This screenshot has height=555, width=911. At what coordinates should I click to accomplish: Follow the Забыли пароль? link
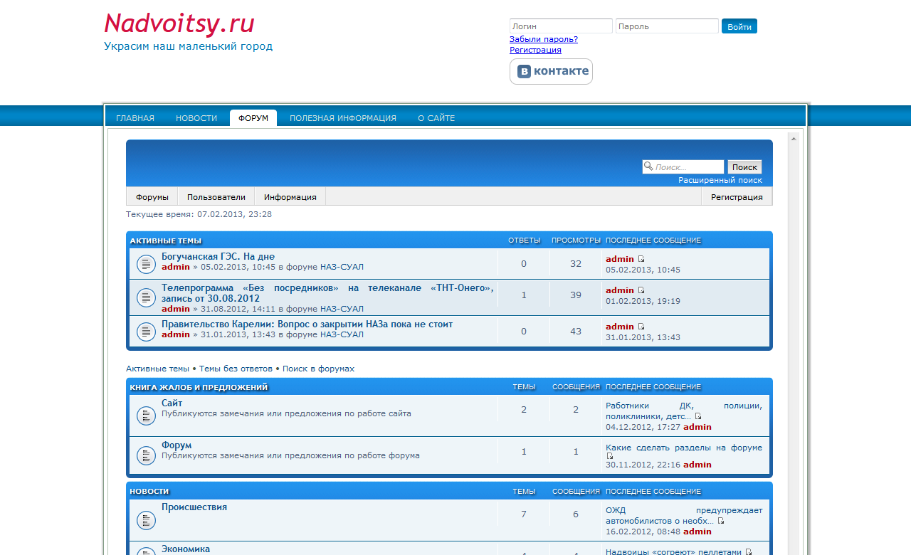click(x=544, y=39)
